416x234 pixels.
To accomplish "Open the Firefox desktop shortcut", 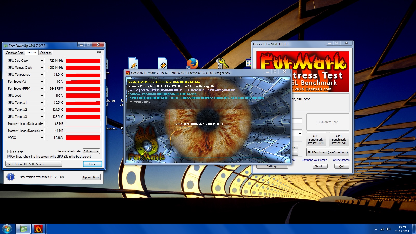I will (192, 63).
